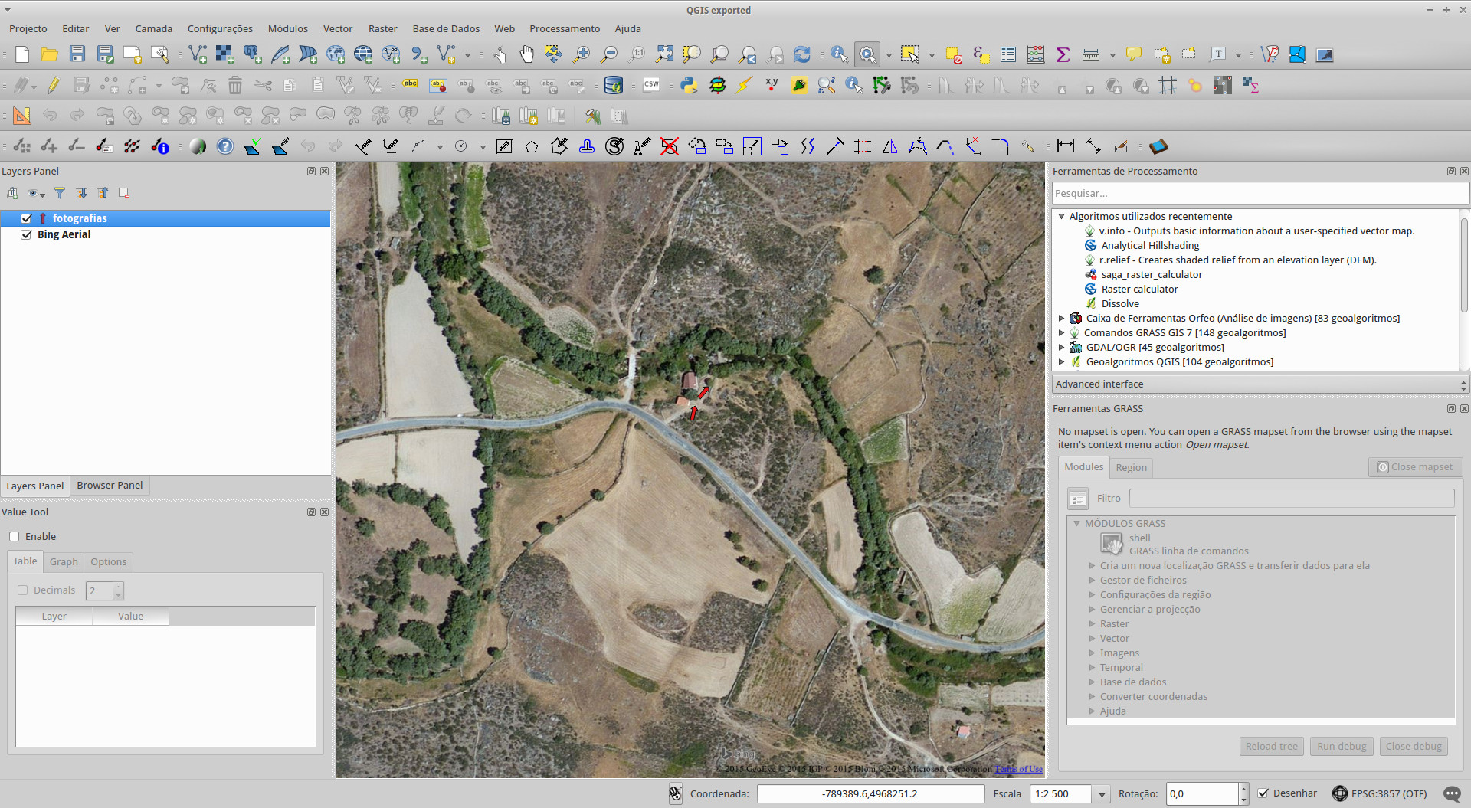The width and height of the screenshot is (1471, 808).
Task: Click the Close mapset button
Action: point(1414,466)
